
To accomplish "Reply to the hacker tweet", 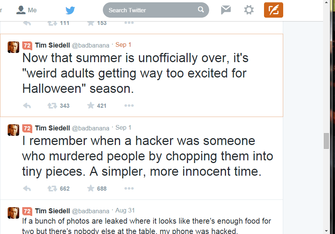I will [x=27, y=188].
